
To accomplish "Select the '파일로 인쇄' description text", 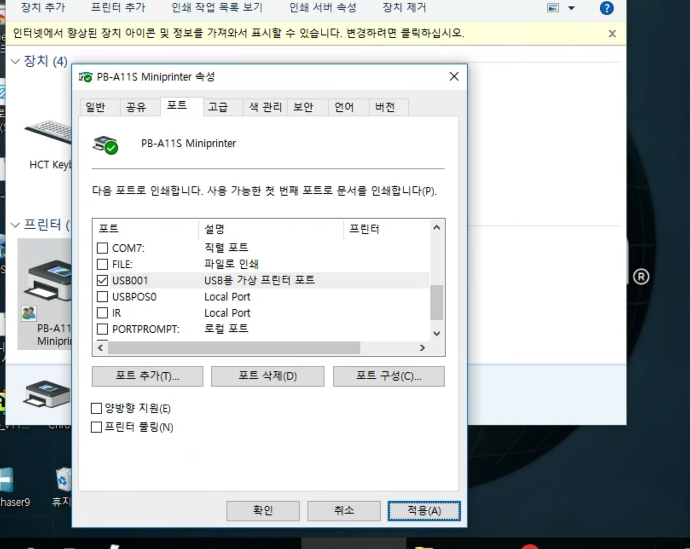I will [x=231, y=264].
